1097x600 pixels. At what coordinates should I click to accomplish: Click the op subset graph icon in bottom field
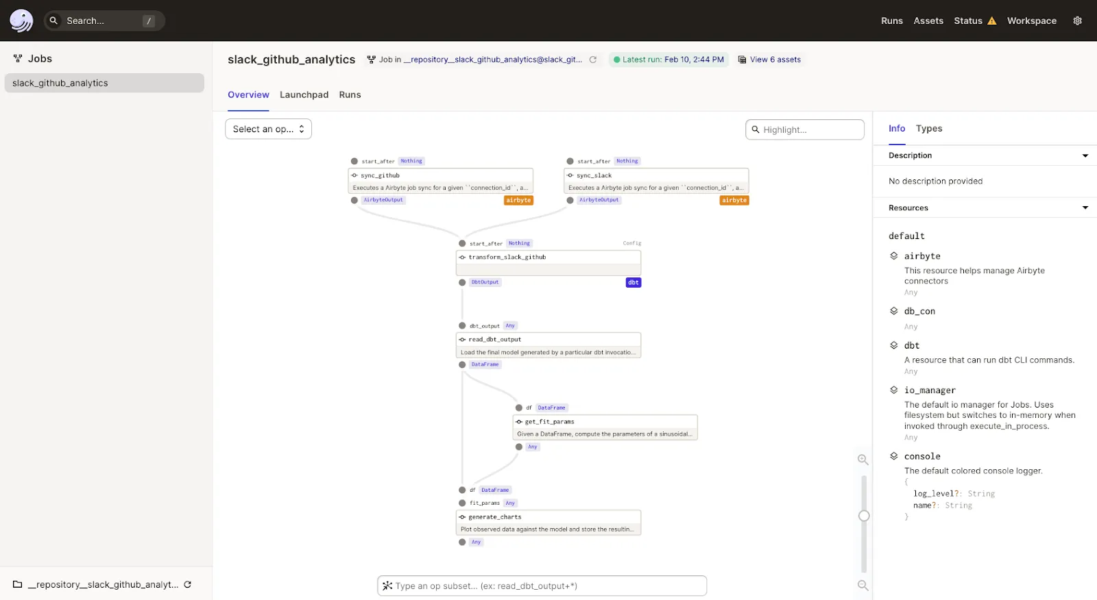point(387,586)
